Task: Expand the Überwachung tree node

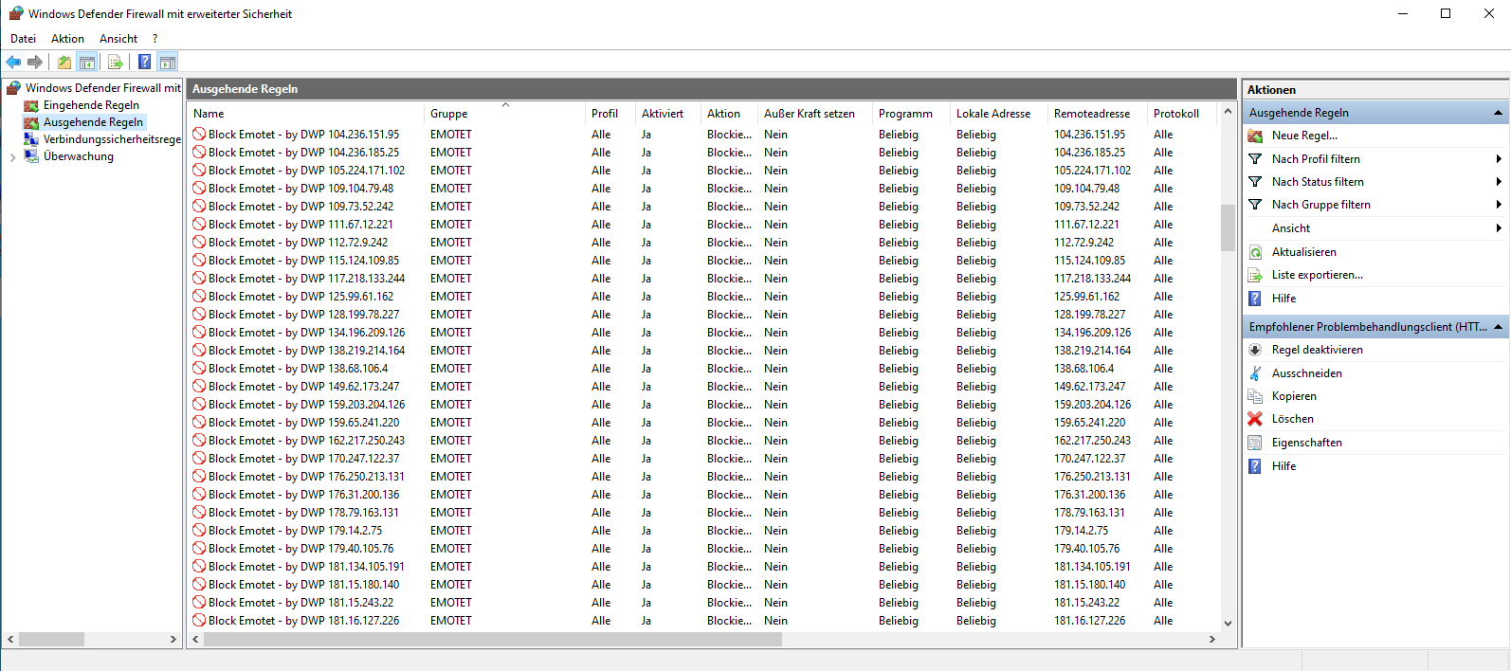Action: [12, 157]
